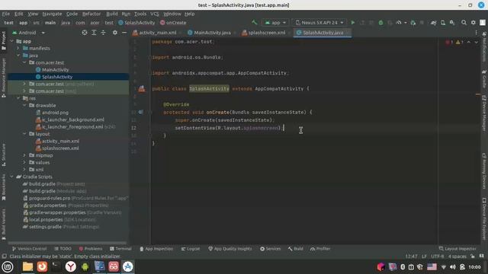Open the Wi-Fi network tray icon
This screenshot has height=274, width=488.
(444, 267)
